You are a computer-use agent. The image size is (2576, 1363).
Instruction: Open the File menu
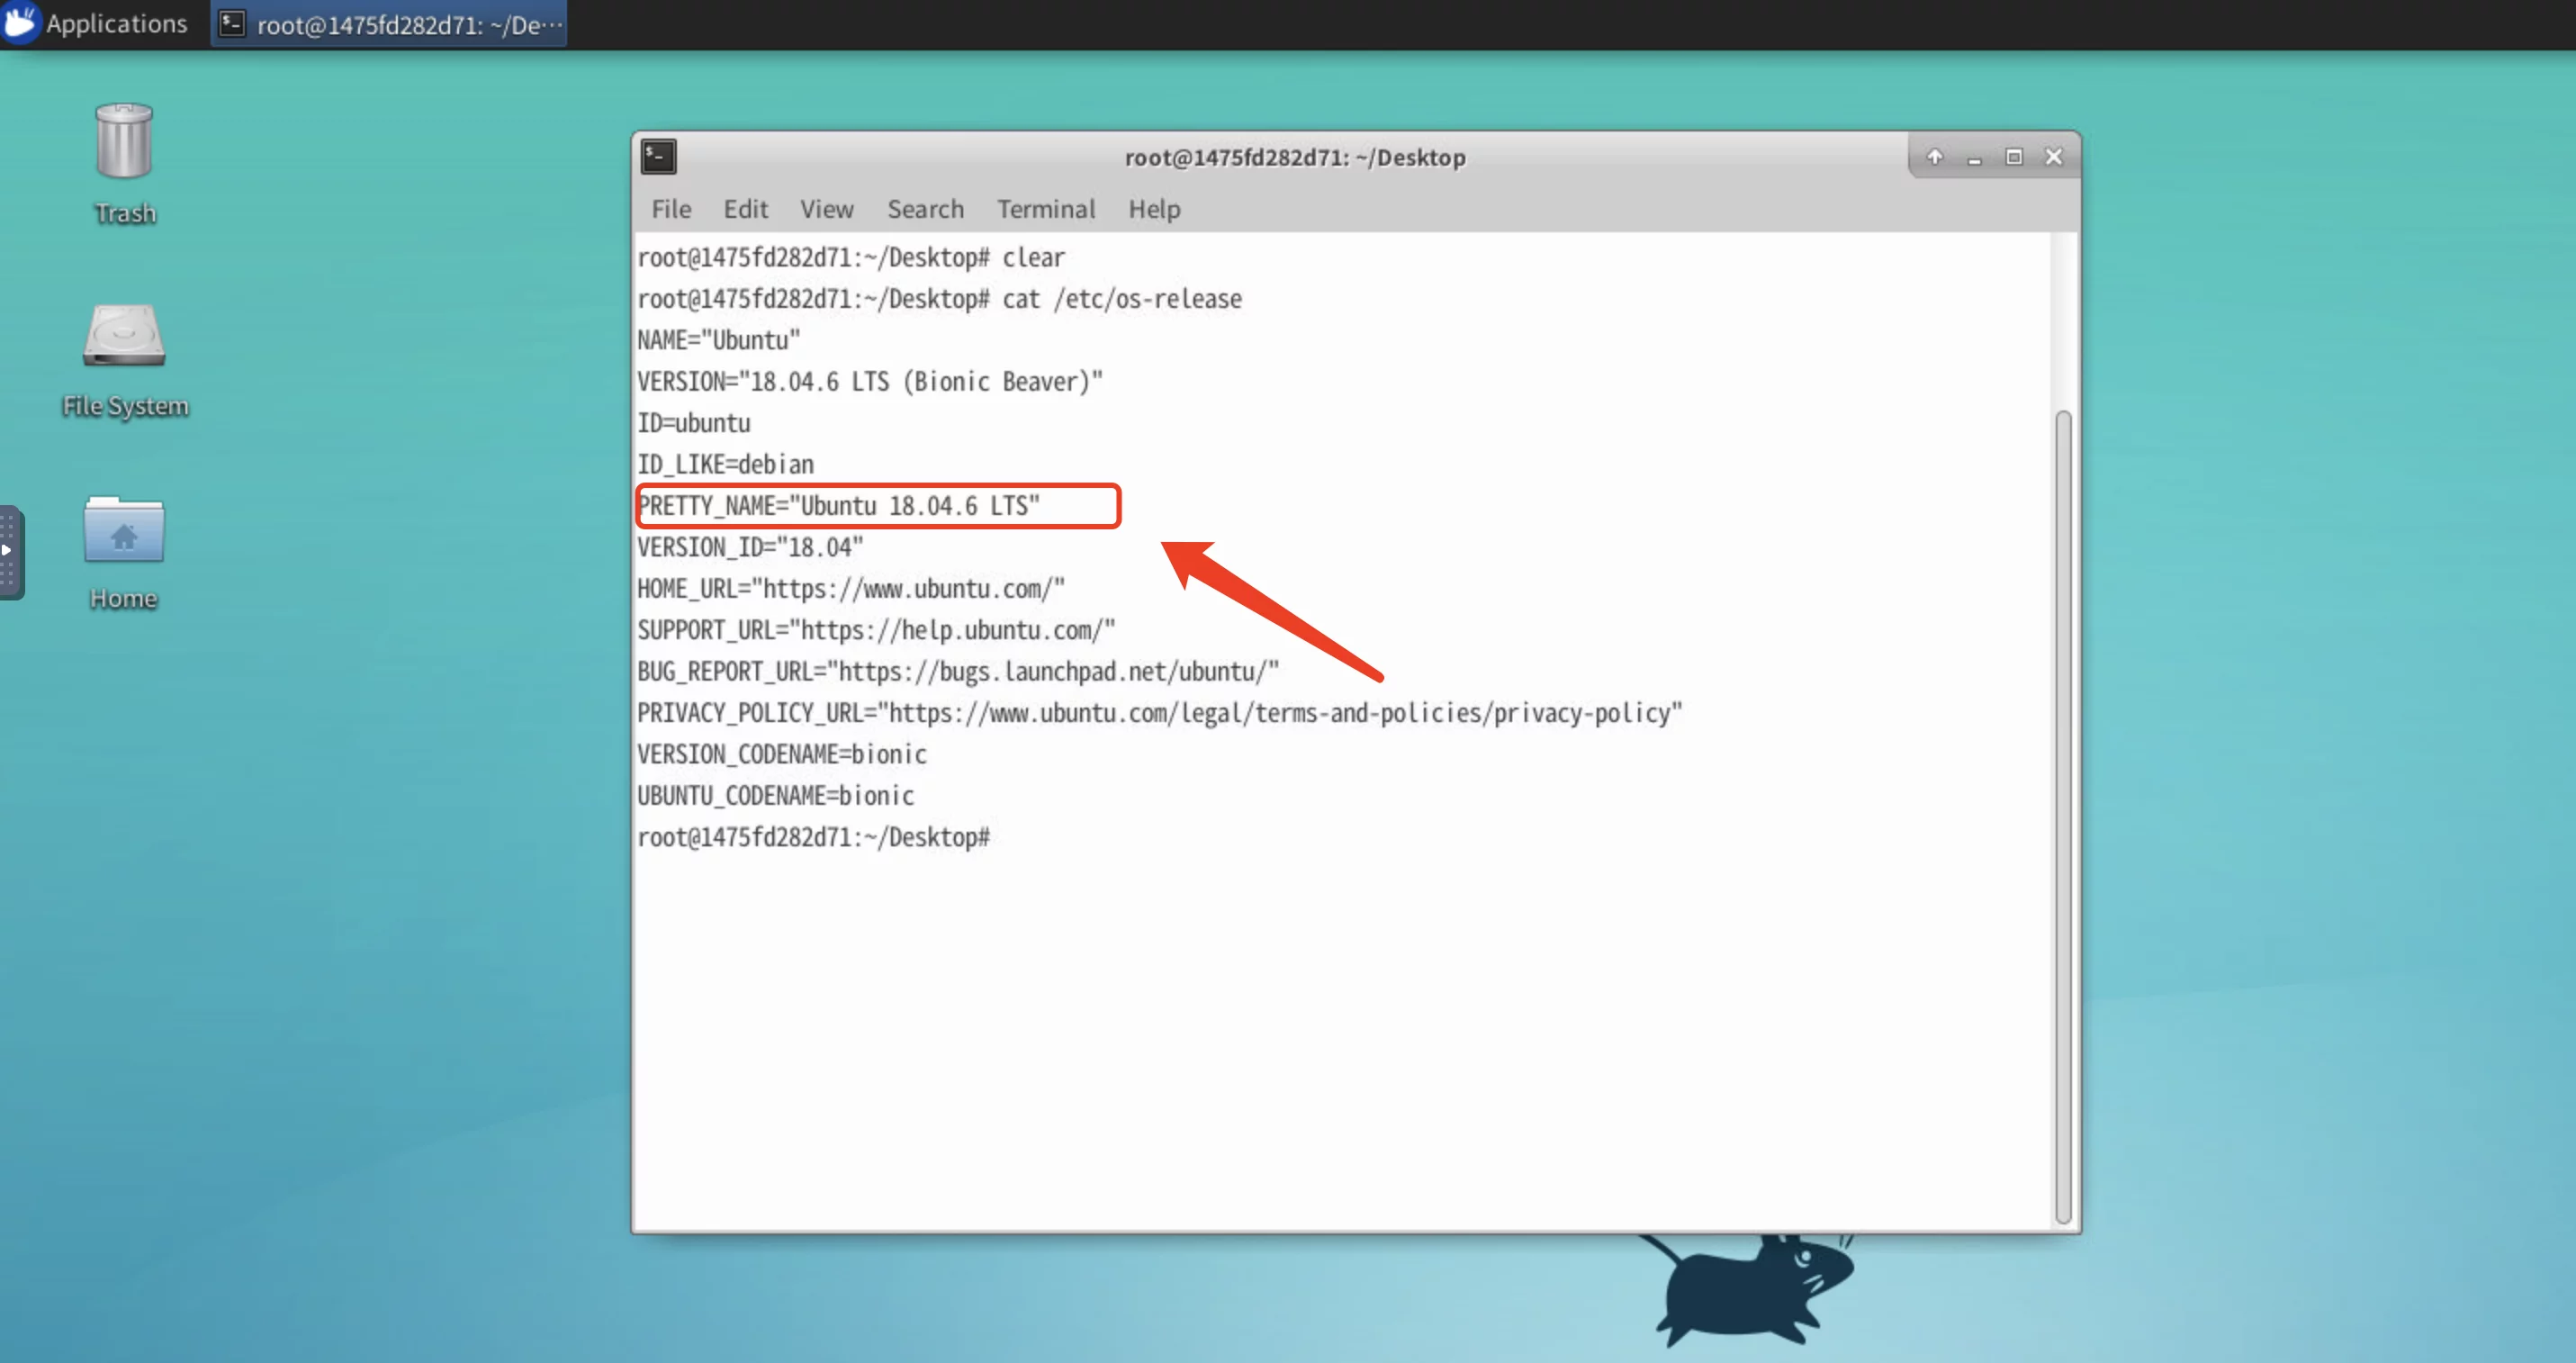coord(671,209)
